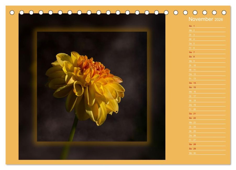The width and height of the screenshot is (236, 170).
Task: Select the Sa 21 date row
Action: coord(207,114)
